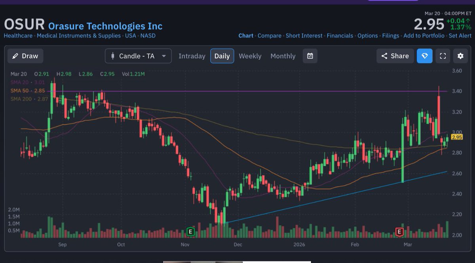Open the Filings link

(x=391, y=36)
